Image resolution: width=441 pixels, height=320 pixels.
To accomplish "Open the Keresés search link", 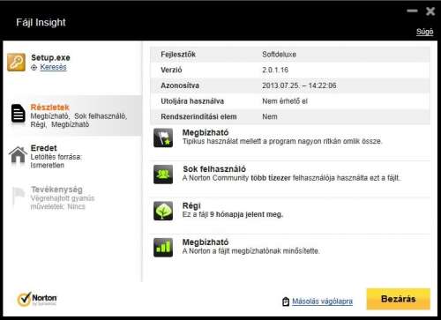I will click(53, 67).
